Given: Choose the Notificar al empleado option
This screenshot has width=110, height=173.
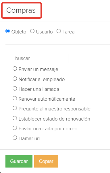Looking at the screenshot, I should coord(15,79).
